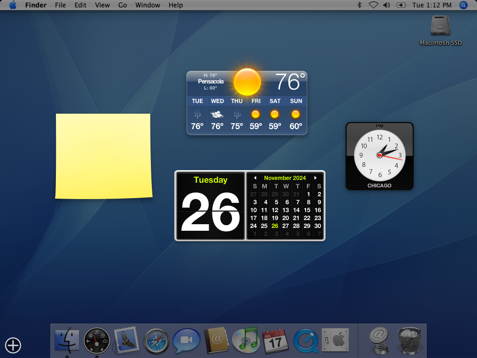
Task: Open the Finder menu
Action: point(36,5)
